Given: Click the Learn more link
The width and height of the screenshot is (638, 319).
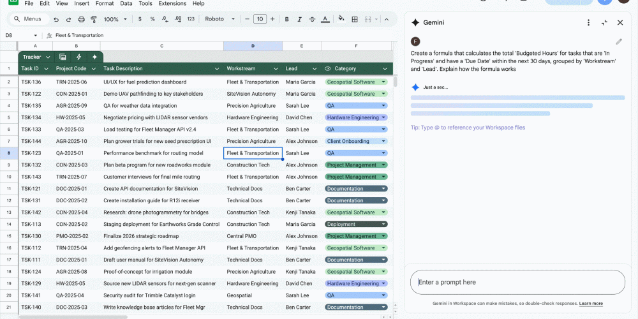Looking at the screenshot, I should coord(591,304).
